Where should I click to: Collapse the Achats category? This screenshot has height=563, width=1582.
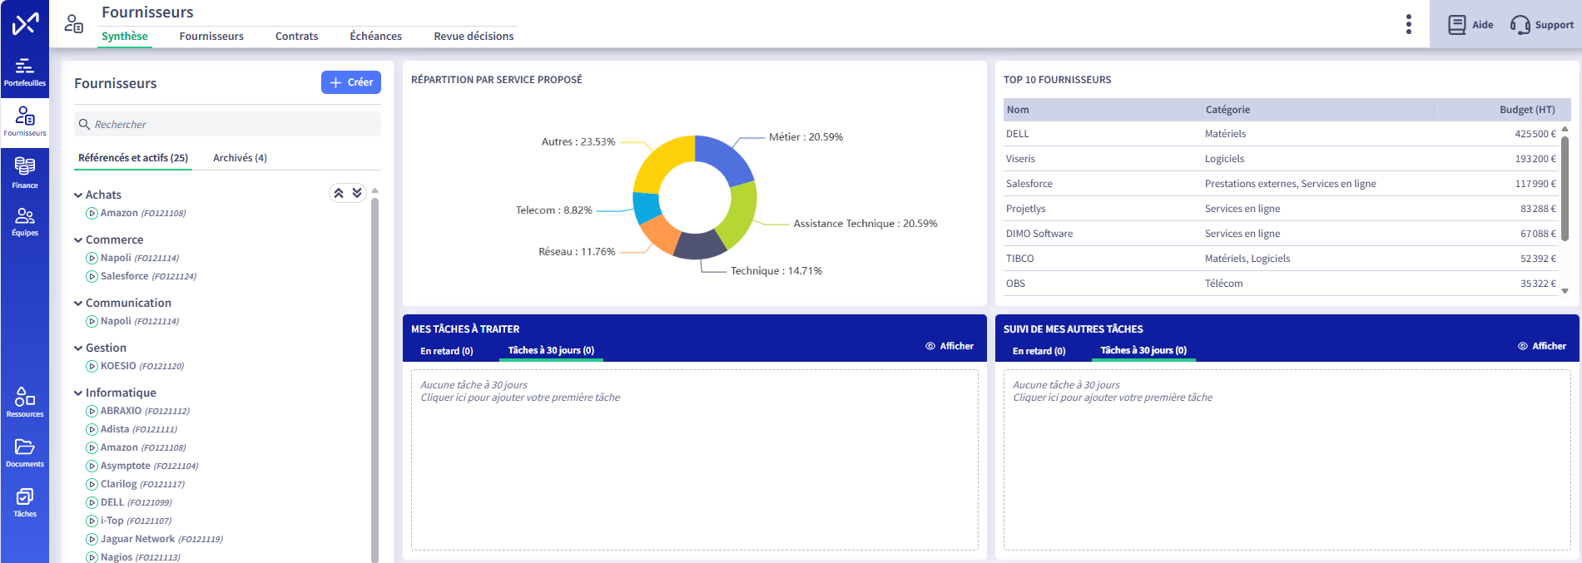78,195
